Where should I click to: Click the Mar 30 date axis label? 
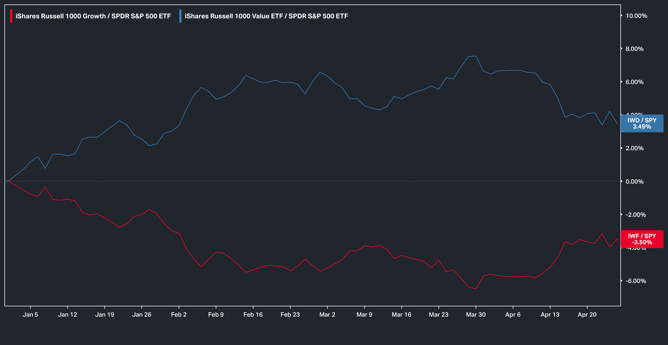(476, 314)
